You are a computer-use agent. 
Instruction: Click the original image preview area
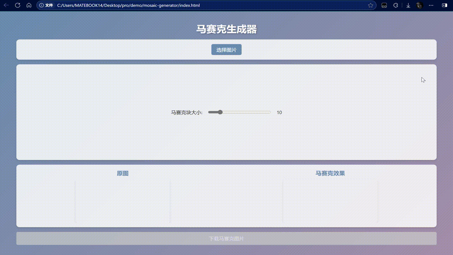(x=122, y=202)
